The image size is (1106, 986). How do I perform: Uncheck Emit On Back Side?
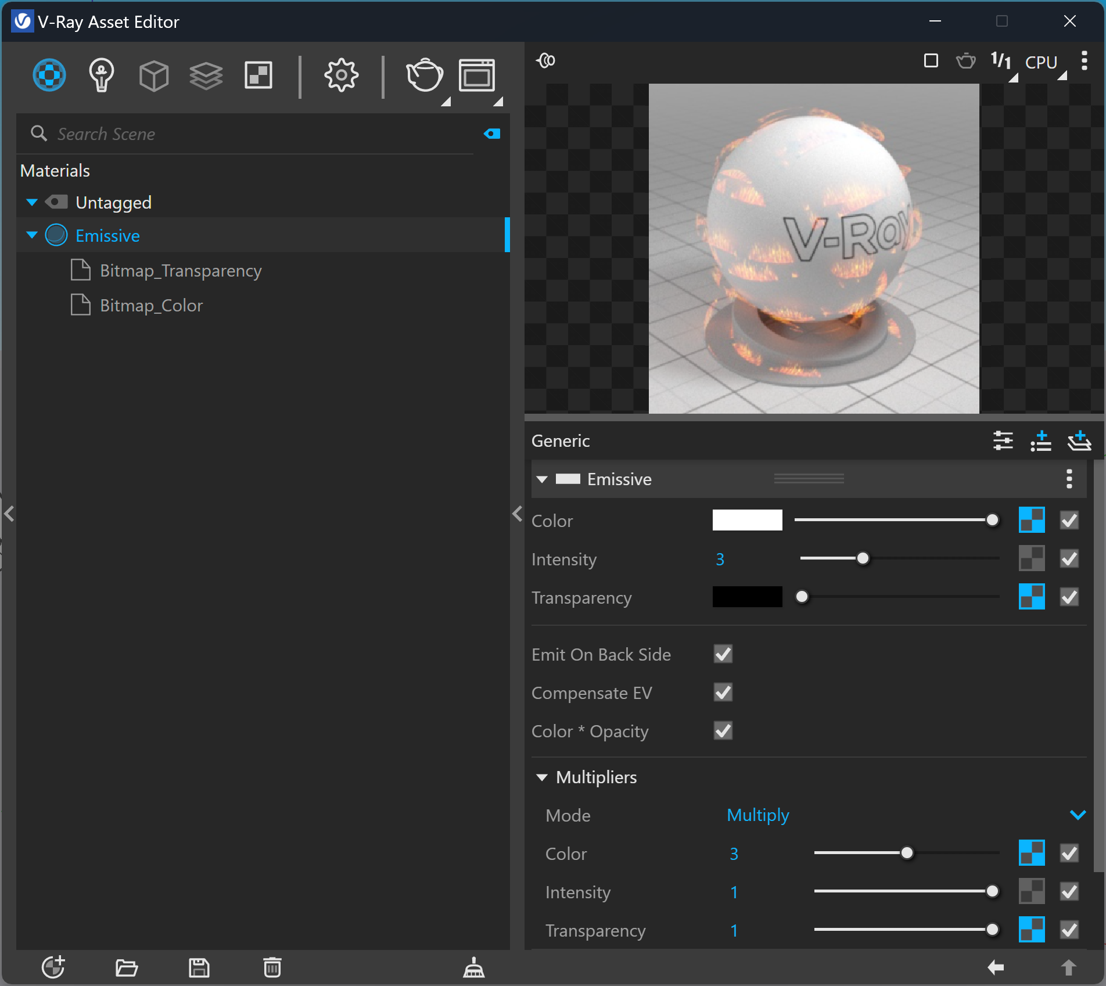723,654
